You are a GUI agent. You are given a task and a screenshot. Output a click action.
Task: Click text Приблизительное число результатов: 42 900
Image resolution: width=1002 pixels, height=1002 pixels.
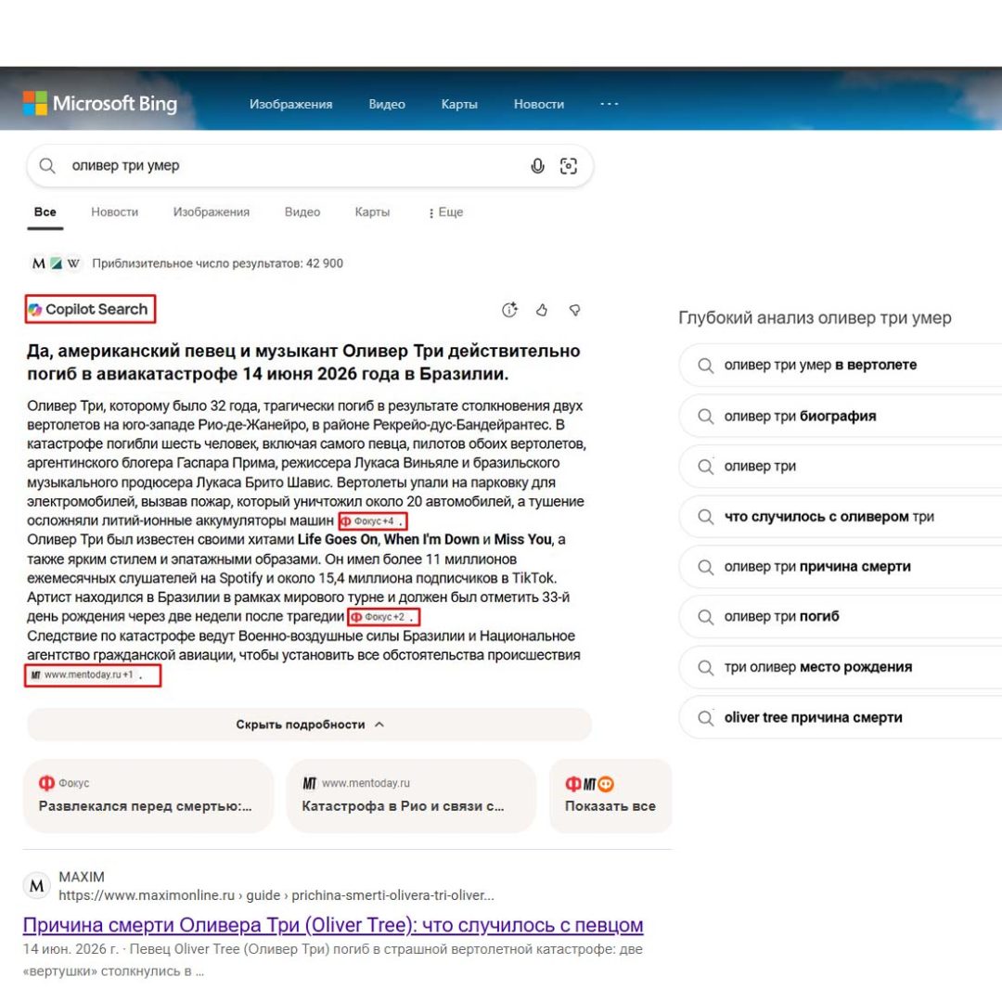(x=217, y=263)
